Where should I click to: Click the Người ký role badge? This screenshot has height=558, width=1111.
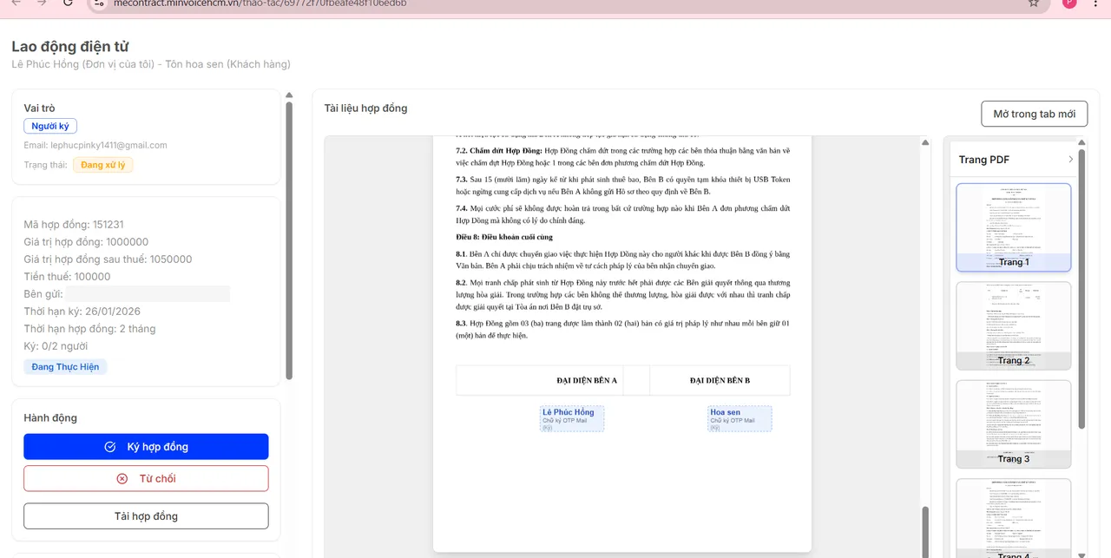pyautogui.click(x=50, y=126)
